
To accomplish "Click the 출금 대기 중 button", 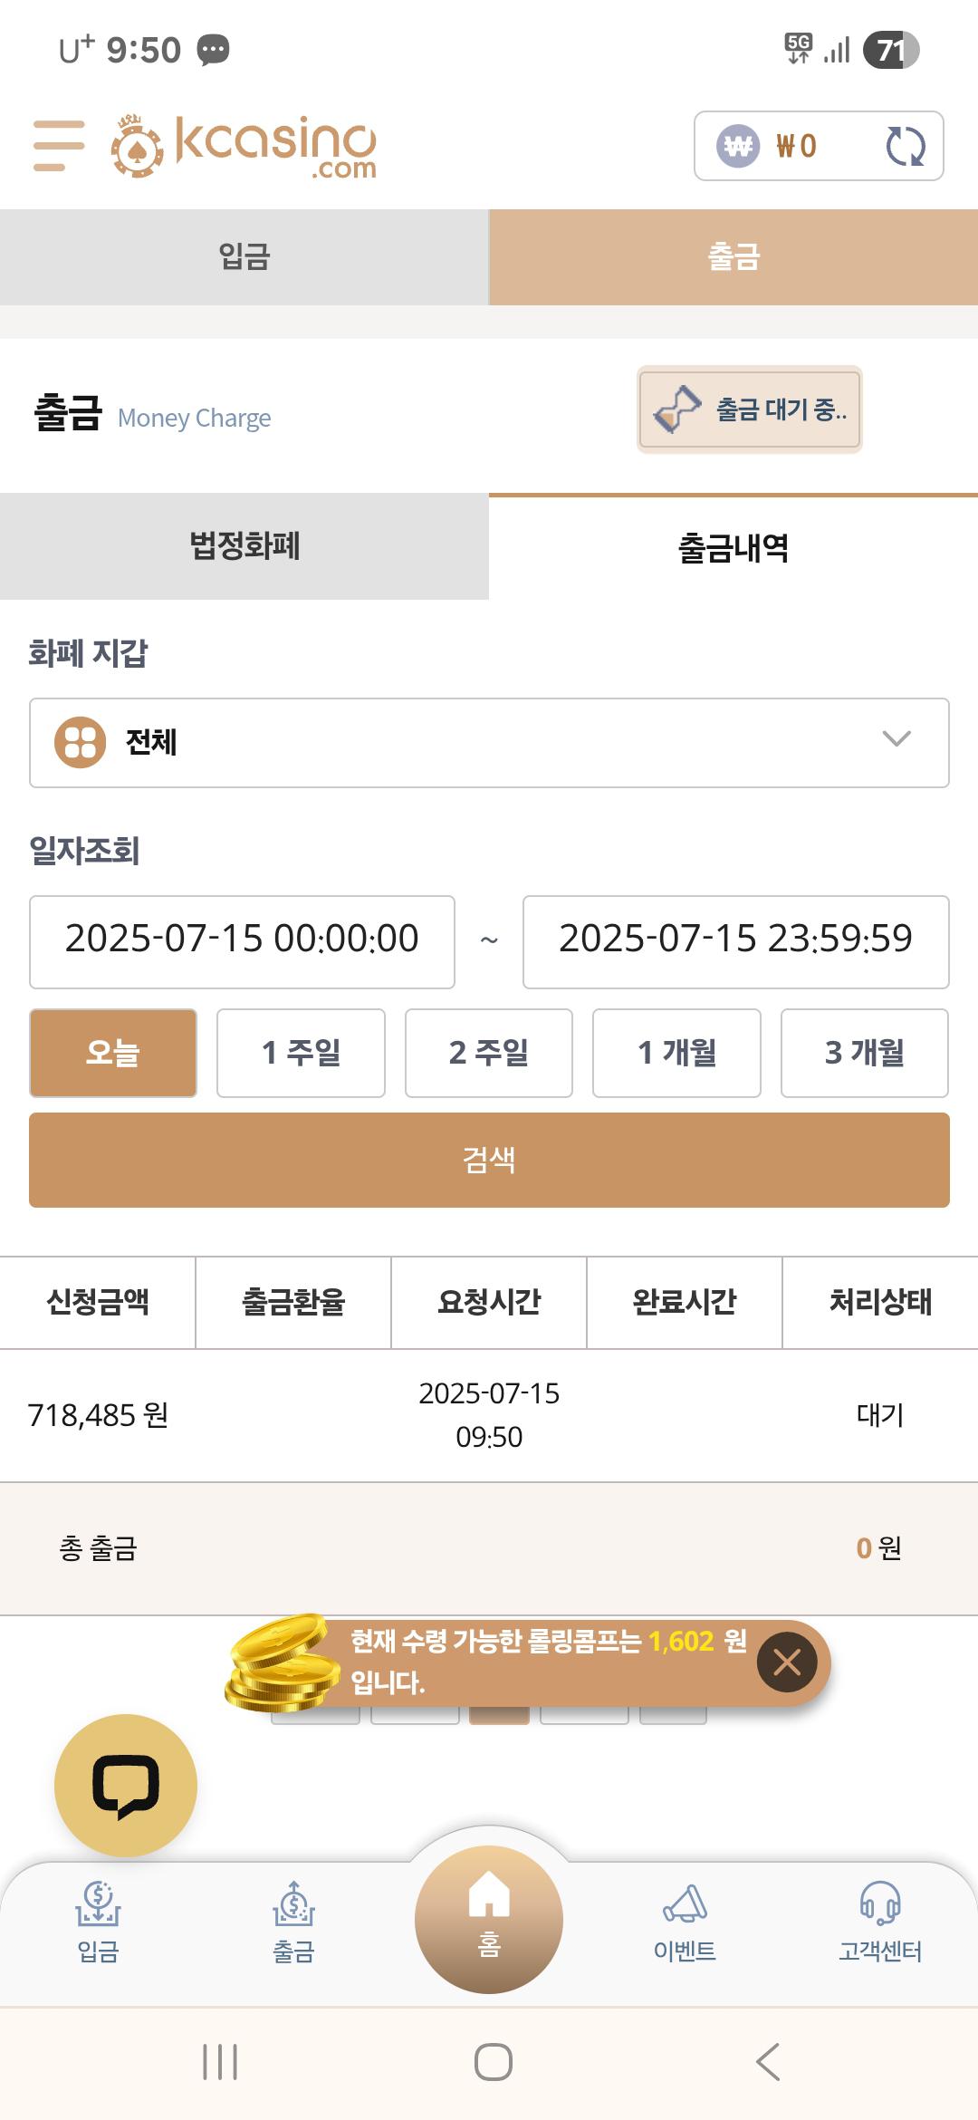I will click(x=749, y=410).
